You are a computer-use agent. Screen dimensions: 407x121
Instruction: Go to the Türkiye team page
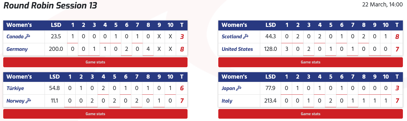click(x=15, y=88)
